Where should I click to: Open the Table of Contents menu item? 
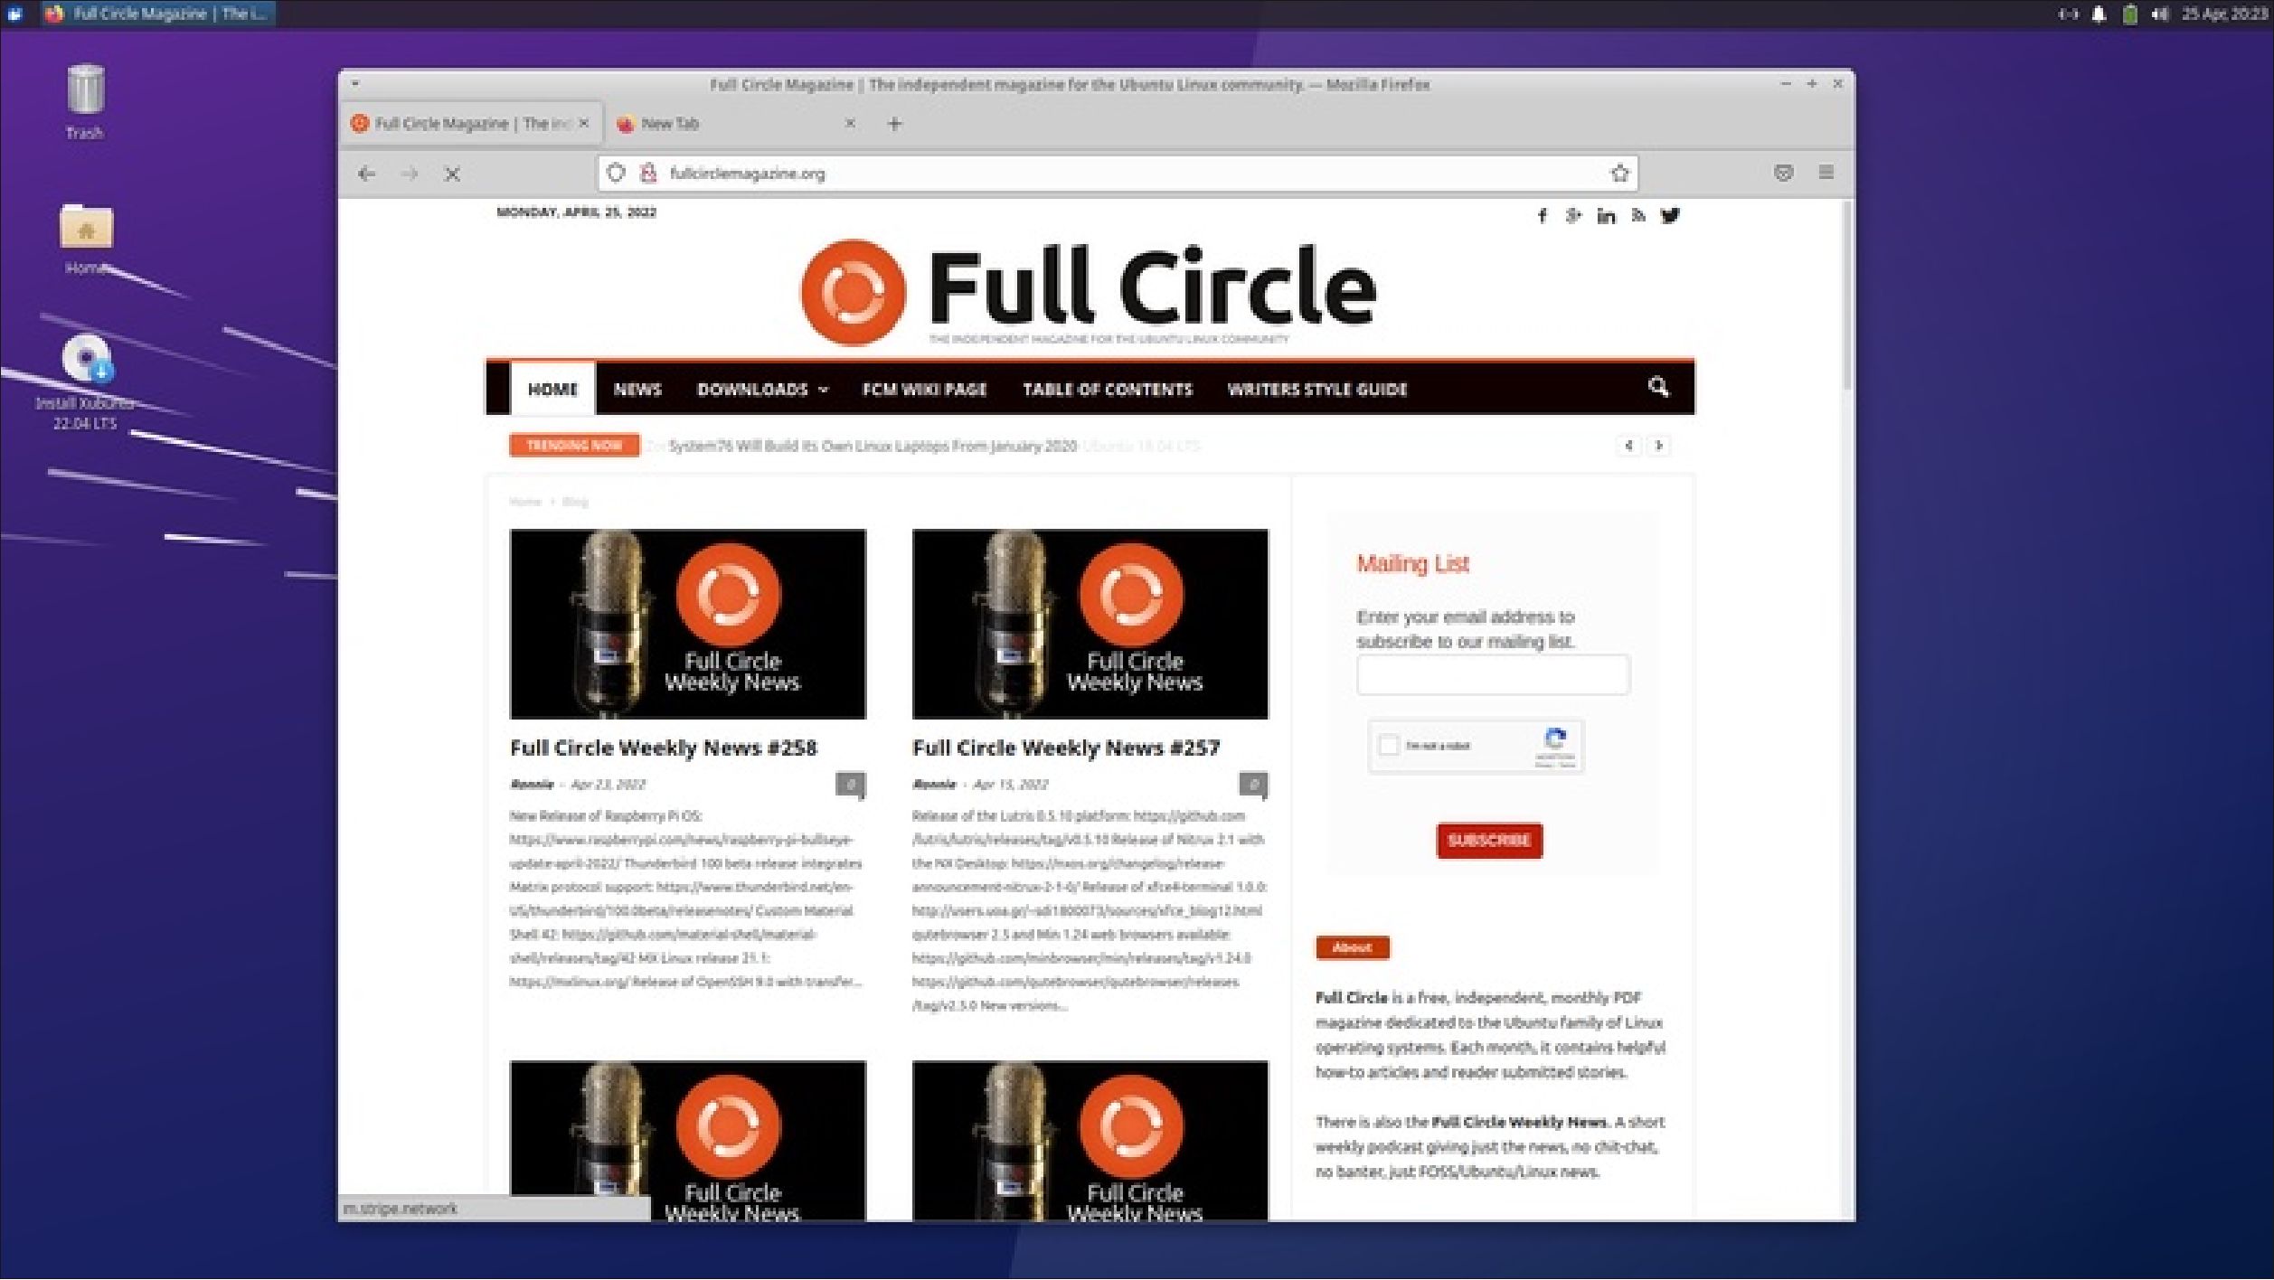click(x=1108, y=390)
